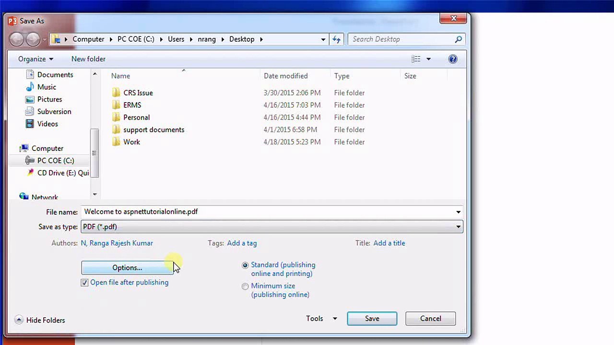Image resolution: width=614 pixels, height=345 pixels.
Task: Click the Subversion library icon
Action: [x=30, y=111]
